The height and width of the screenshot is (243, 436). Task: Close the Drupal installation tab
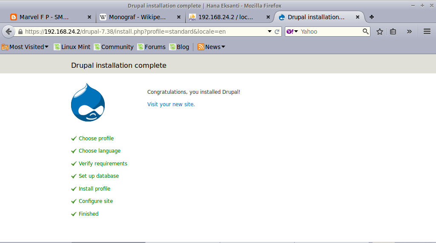[358, 17]
